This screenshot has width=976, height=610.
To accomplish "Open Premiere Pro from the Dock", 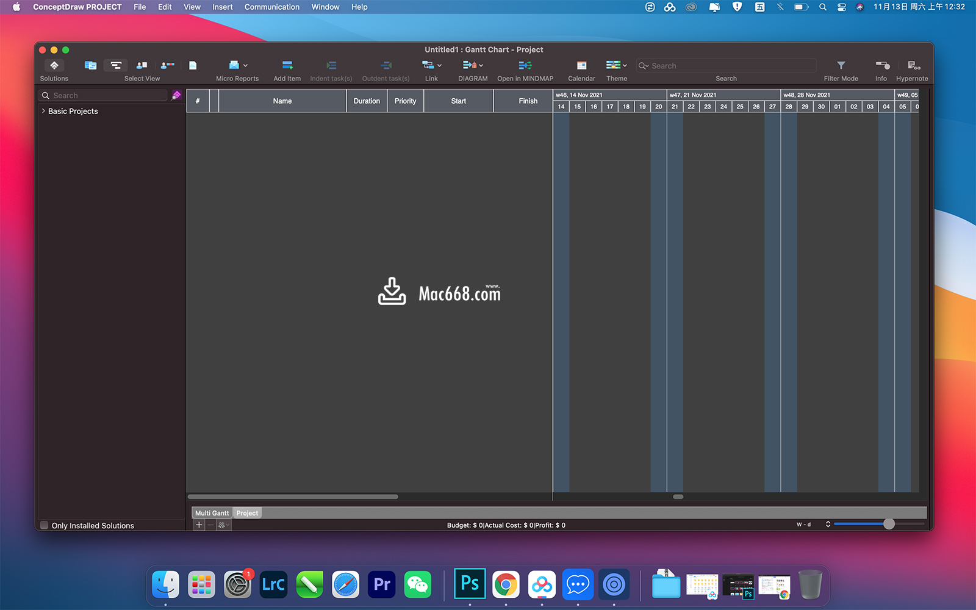I will (x=382, y=584).
